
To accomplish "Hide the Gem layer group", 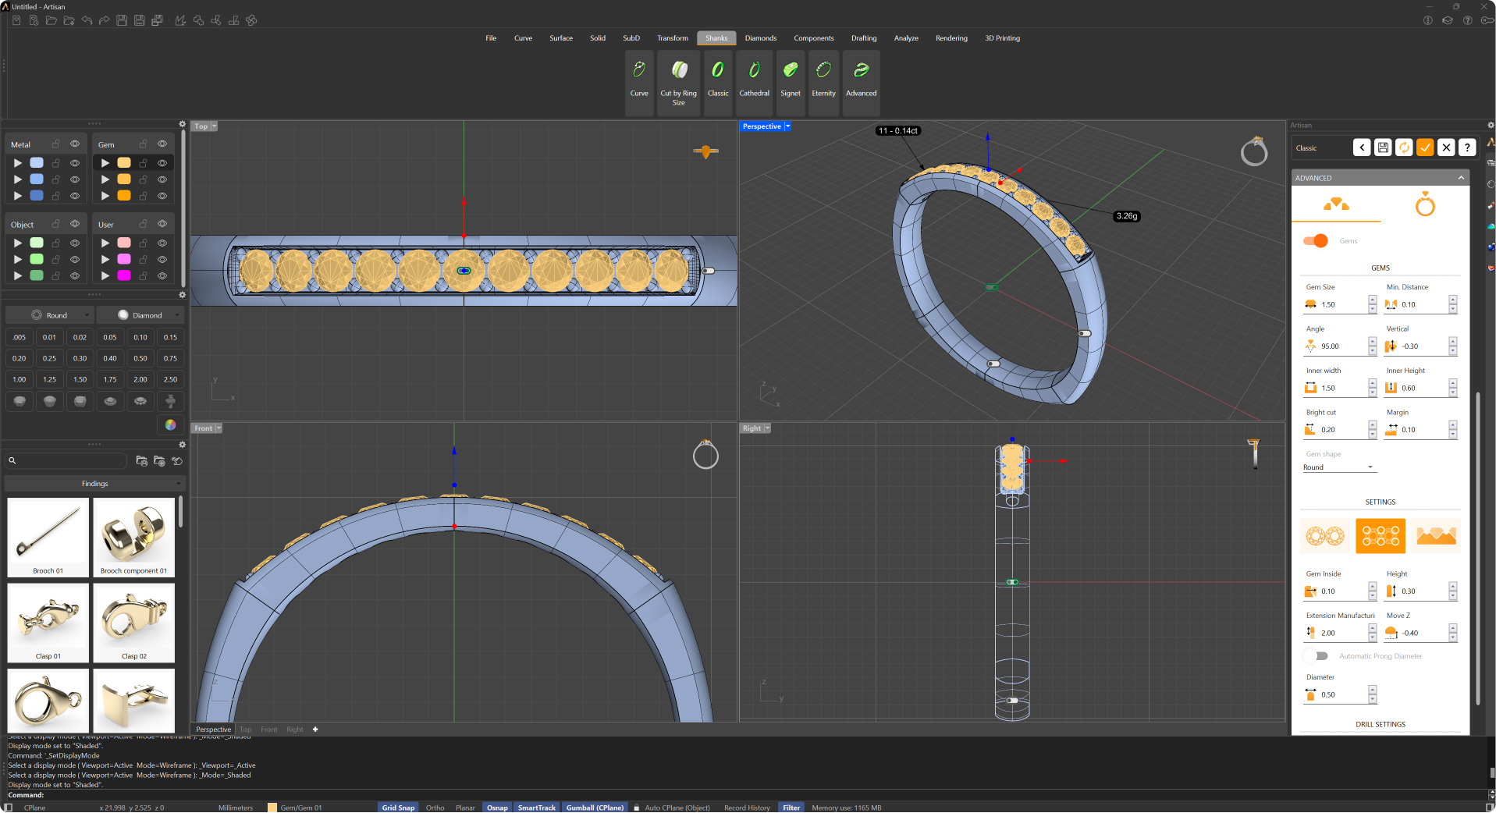I will click(162, 144).
